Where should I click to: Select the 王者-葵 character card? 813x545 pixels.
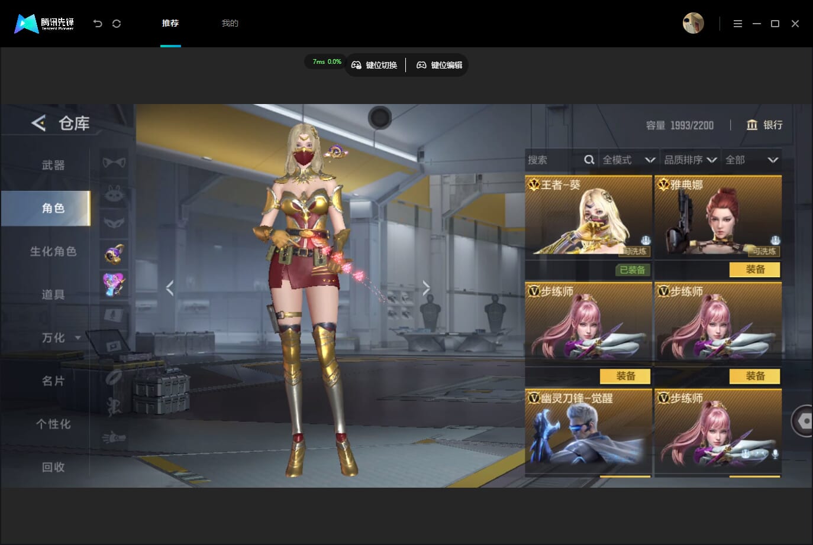tap(588, 218)
